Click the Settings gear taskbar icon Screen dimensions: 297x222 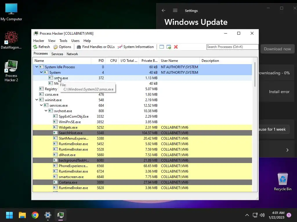click(x=48, y=215)
